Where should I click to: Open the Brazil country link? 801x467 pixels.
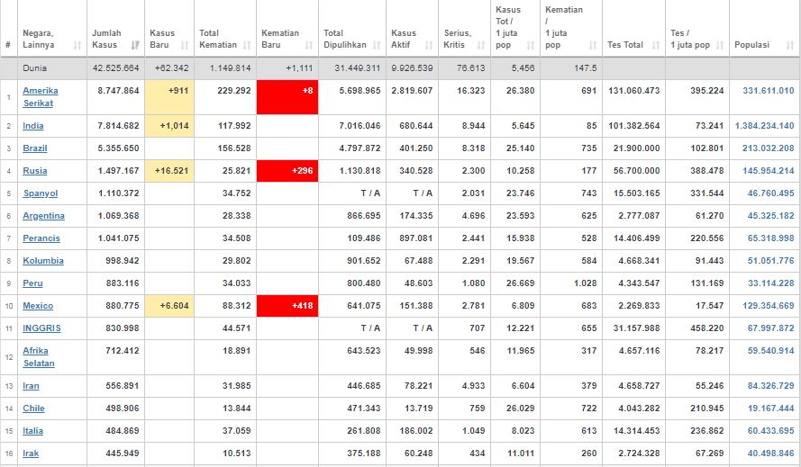(35, 148)
